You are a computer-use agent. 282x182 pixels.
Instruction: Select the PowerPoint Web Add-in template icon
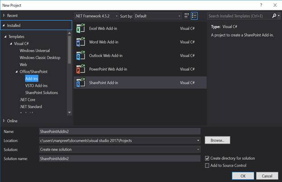pos(80,69)
